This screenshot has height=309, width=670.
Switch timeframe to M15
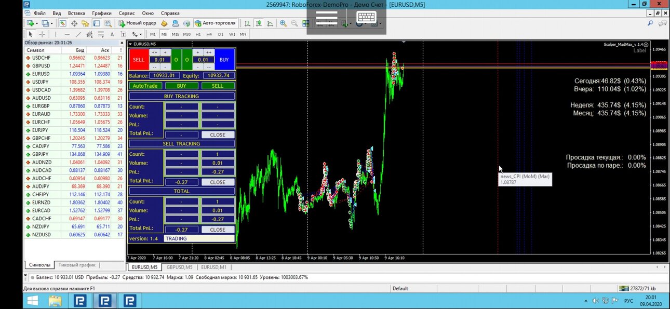click(176, 34)
